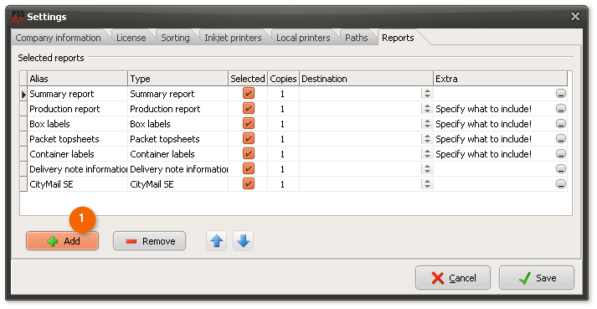This screenshot has height=309, width=597.
Task: Click the Copies value for CityMail SE
Action: tap(283, 184)
